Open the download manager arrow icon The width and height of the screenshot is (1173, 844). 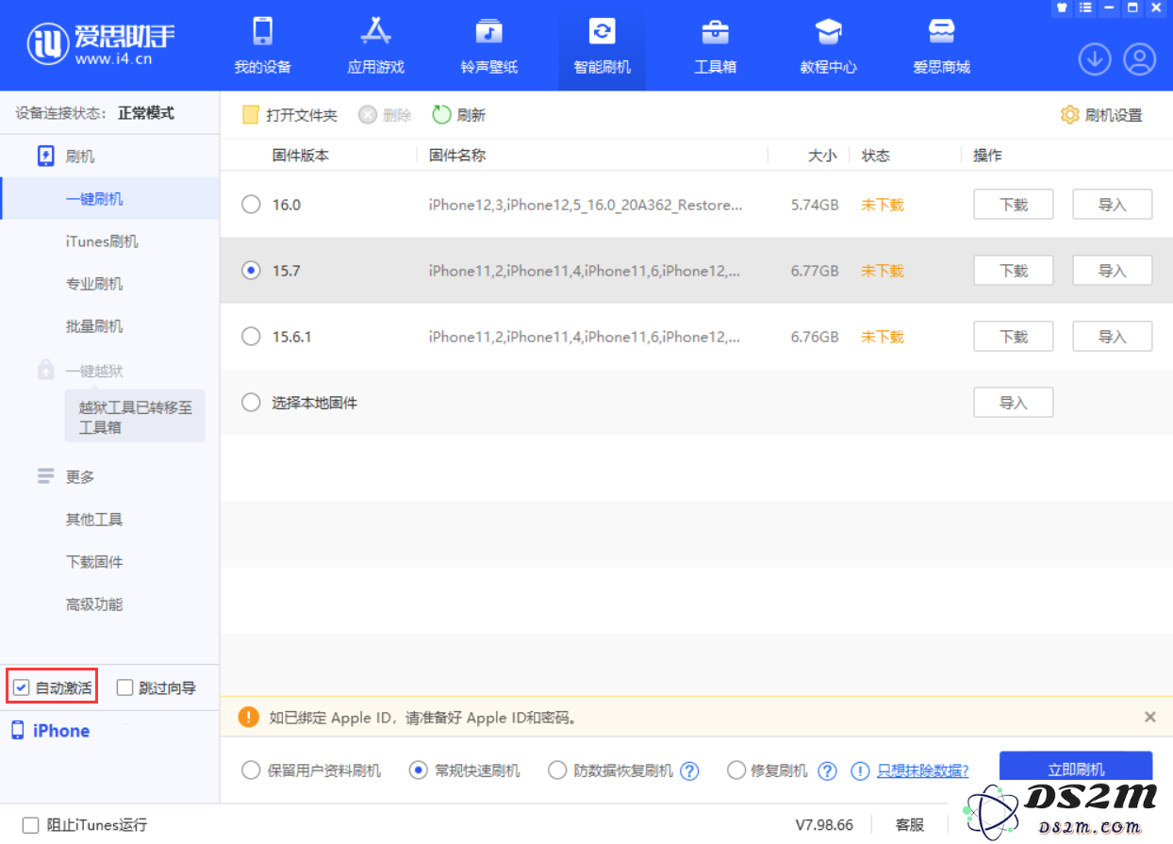tap(1095, 59)
